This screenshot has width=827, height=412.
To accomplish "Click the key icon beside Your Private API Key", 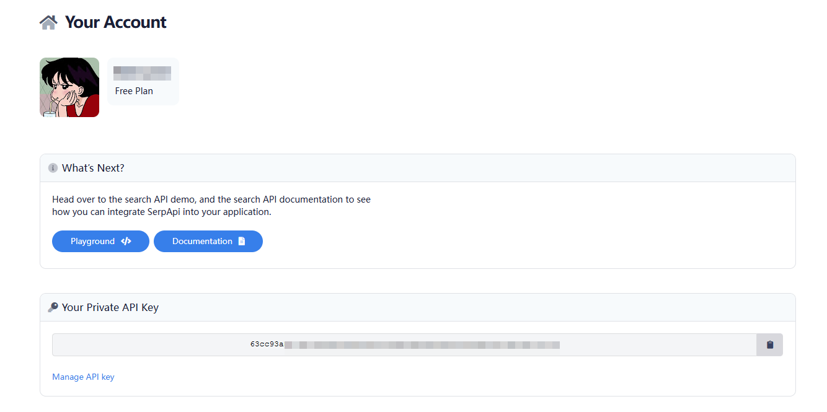I will (x=53, y=307).
